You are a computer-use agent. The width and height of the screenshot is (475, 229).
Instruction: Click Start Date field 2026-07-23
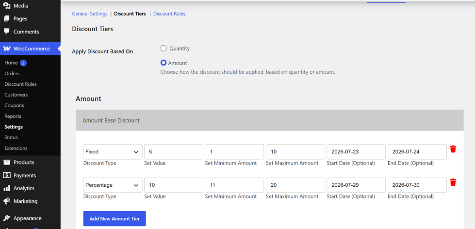(x=356, y=152)
